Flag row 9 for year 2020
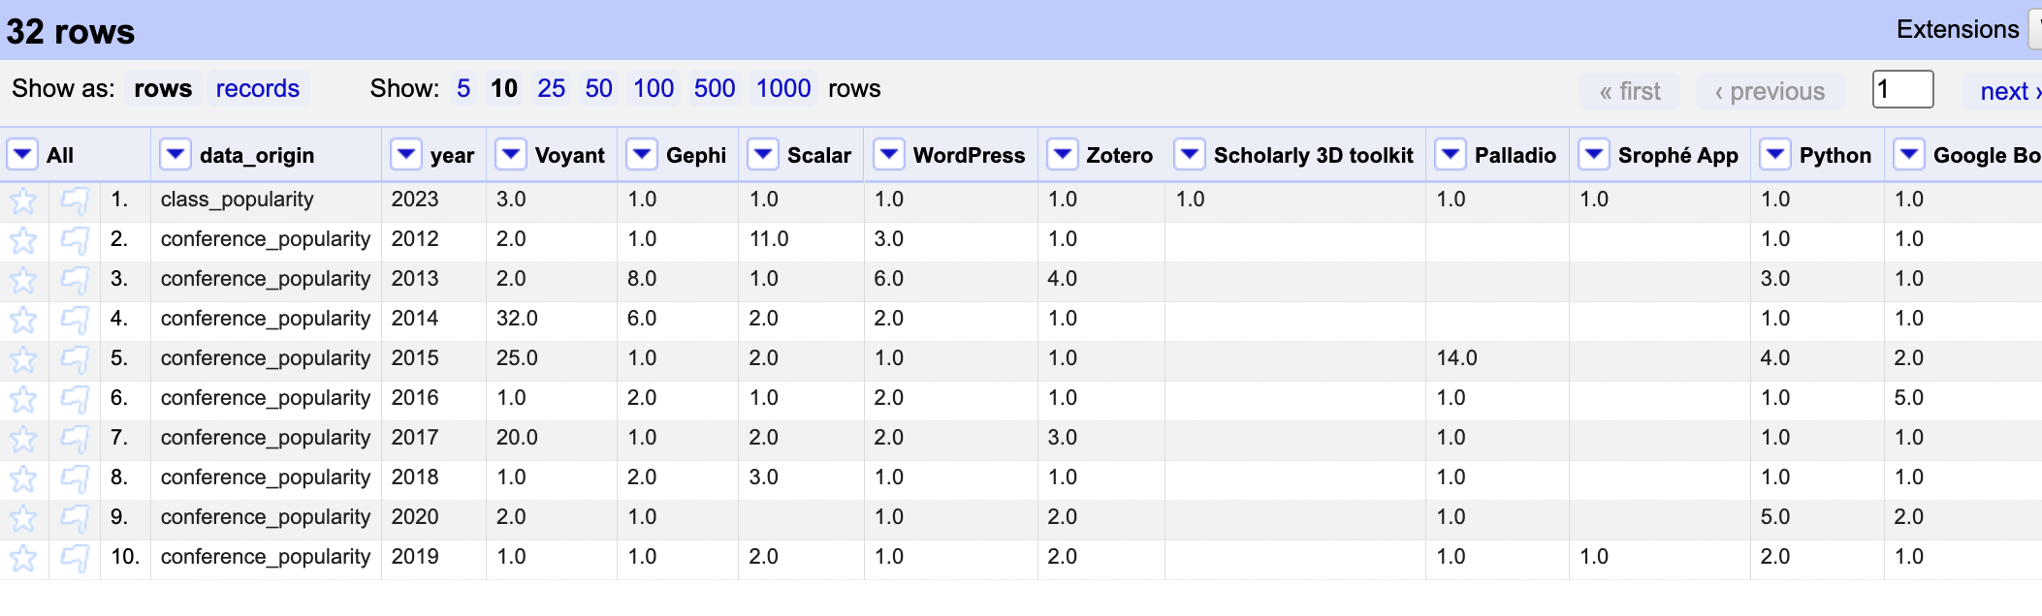 (x=75, y=519)
